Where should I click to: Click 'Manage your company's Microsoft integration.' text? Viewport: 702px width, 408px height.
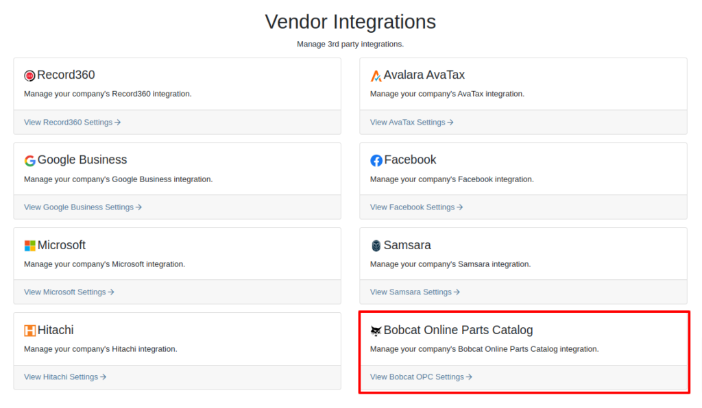coord(104,264)
